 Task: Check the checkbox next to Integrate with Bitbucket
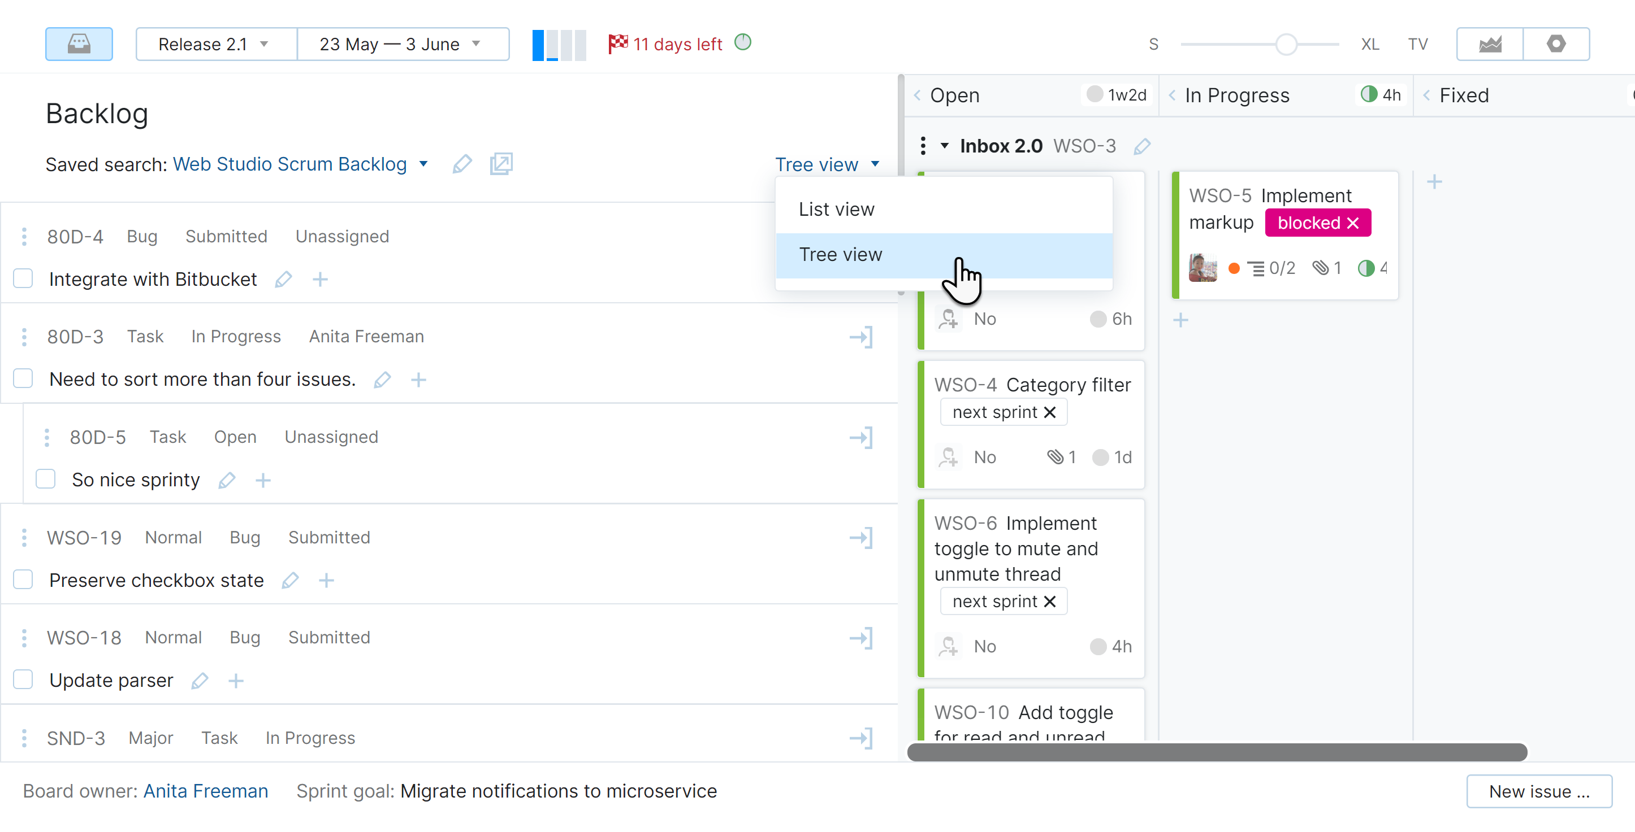coord(23,278)
